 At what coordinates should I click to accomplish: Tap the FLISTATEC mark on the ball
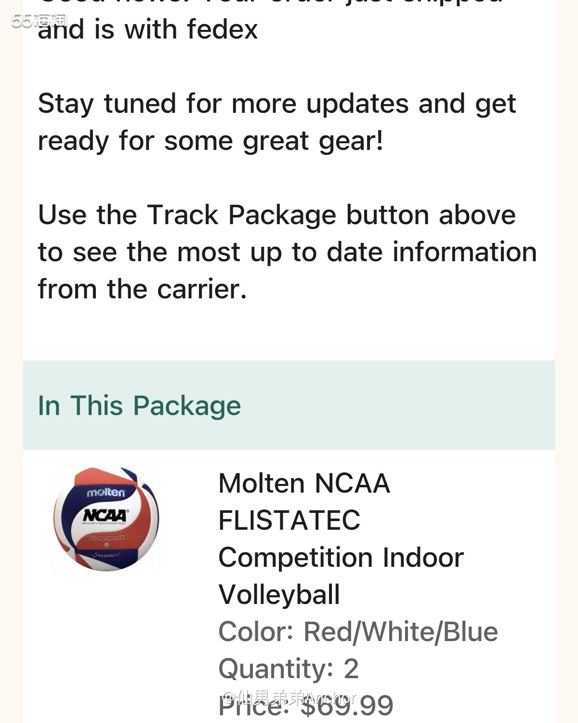(107, 555)
